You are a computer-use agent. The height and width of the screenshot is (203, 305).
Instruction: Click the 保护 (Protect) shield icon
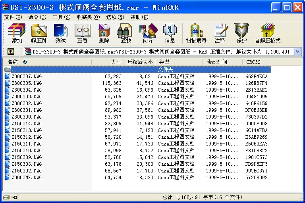[x=241, y=33]
